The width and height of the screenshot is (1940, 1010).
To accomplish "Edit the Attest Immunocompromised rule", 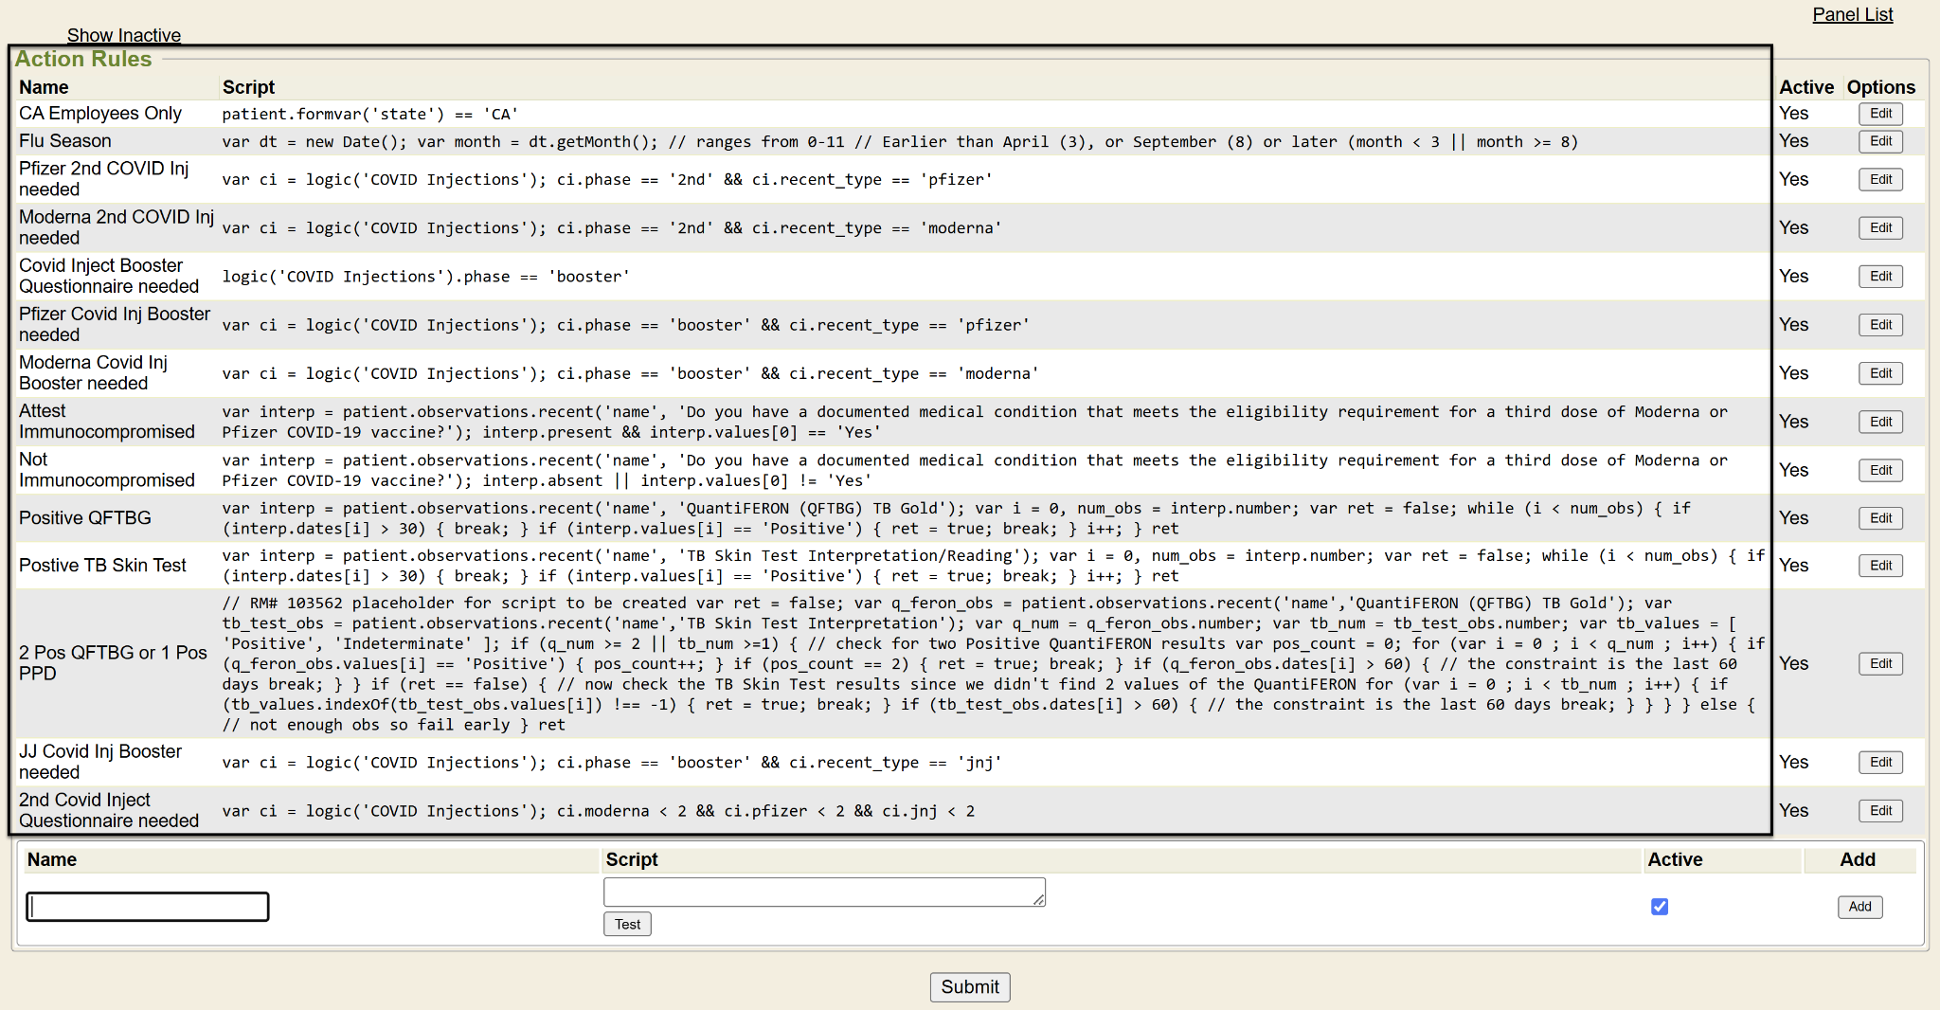I will pos(1879,422).
